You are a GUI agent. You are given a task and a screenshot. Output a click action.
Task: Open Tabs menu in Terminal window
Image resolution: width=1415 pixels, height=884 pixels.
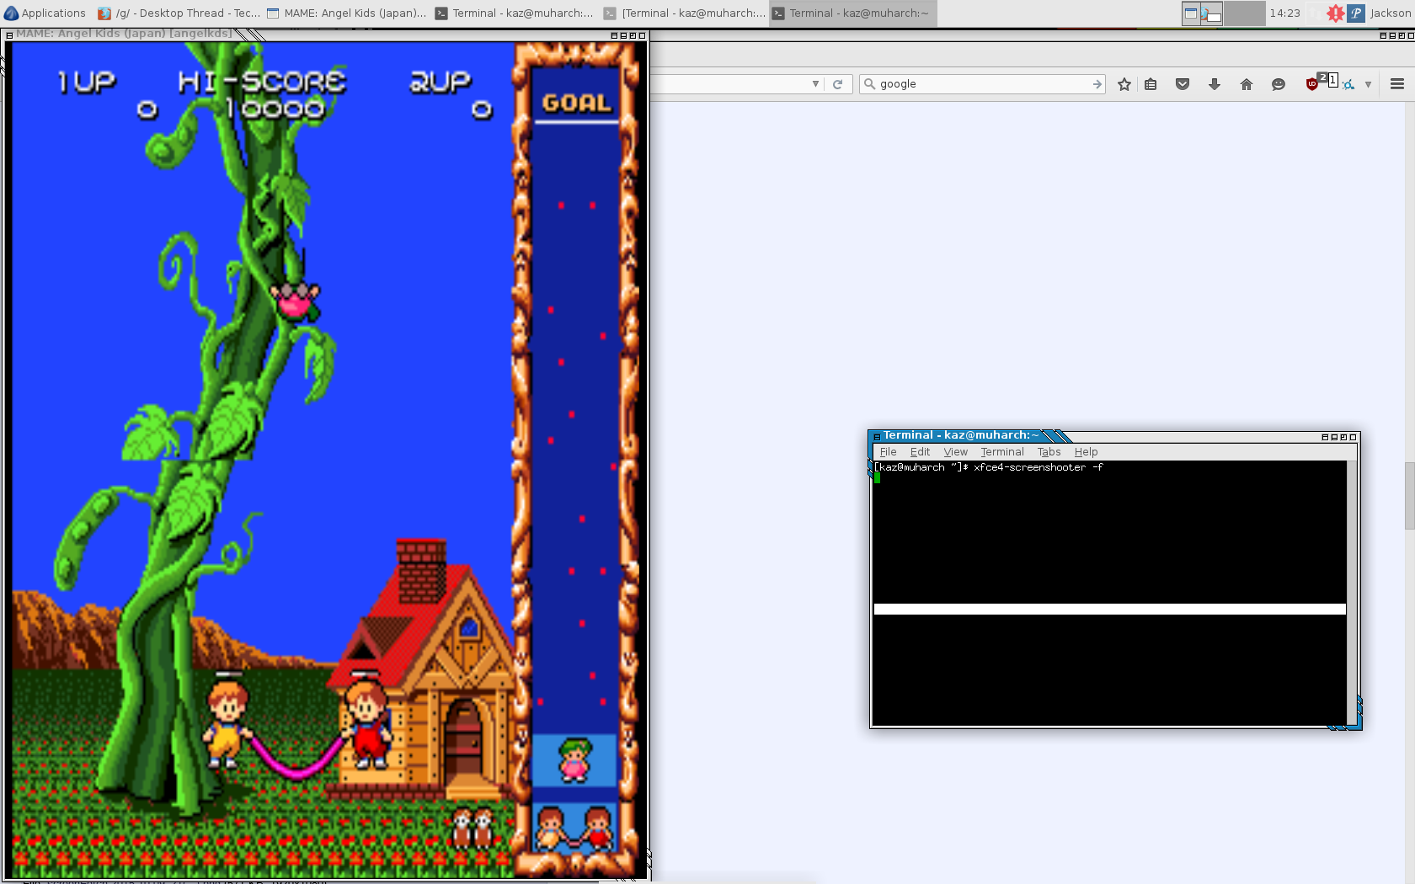[1049, 452]
